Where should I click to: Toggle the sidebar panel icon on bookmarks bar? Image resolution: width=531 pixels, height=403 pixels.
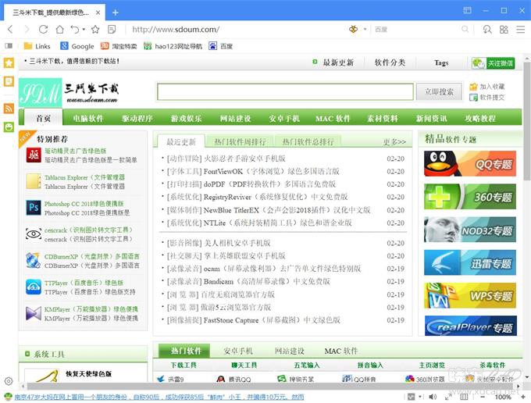pos(9,46)
